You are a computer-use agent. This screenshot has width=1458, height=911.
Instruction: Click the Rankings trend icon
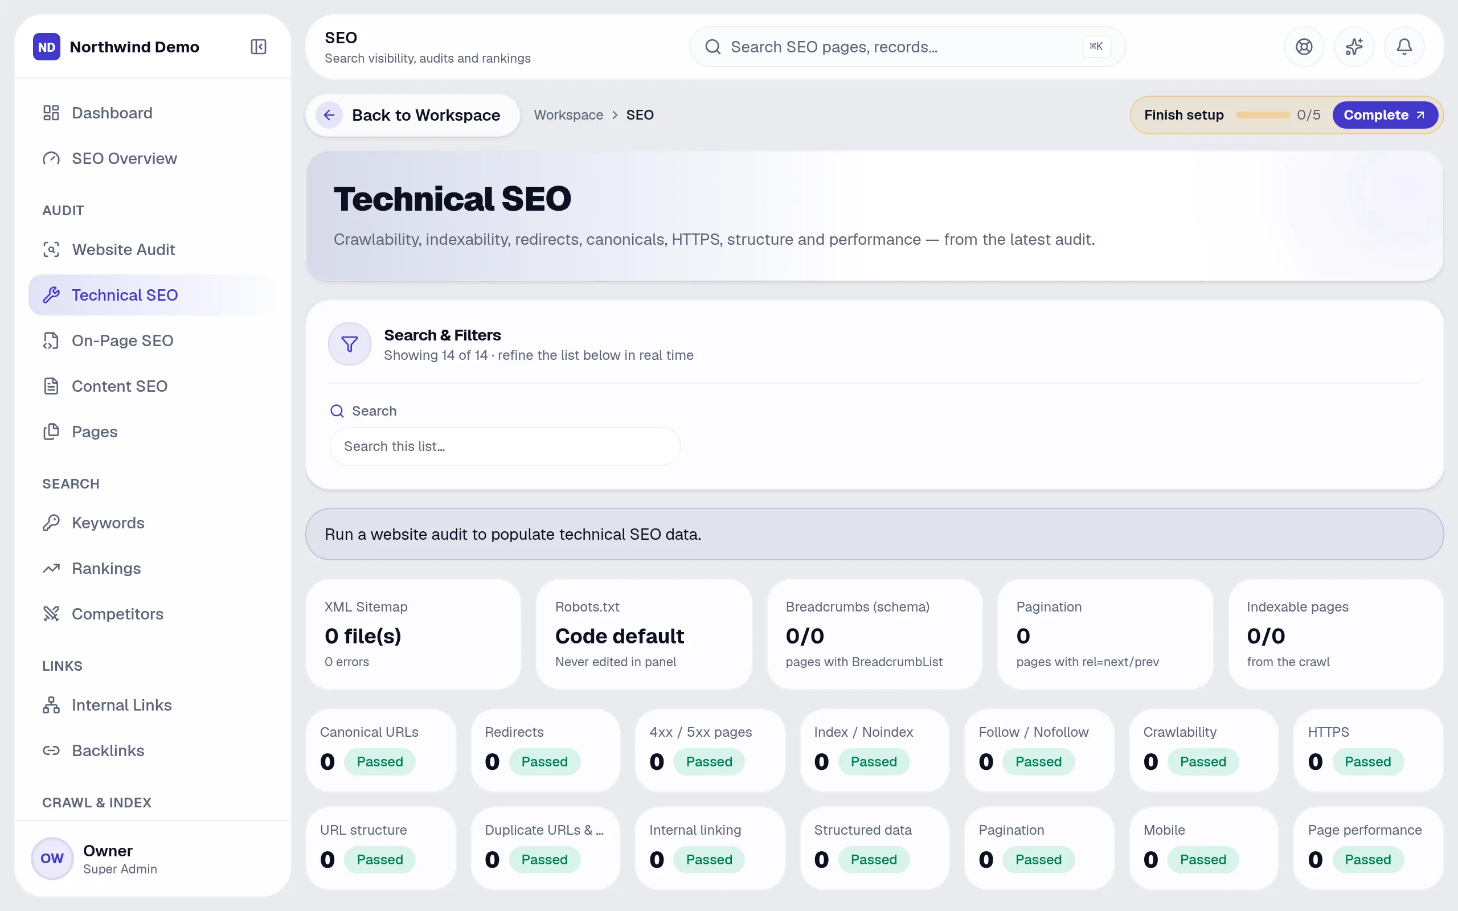51,568
